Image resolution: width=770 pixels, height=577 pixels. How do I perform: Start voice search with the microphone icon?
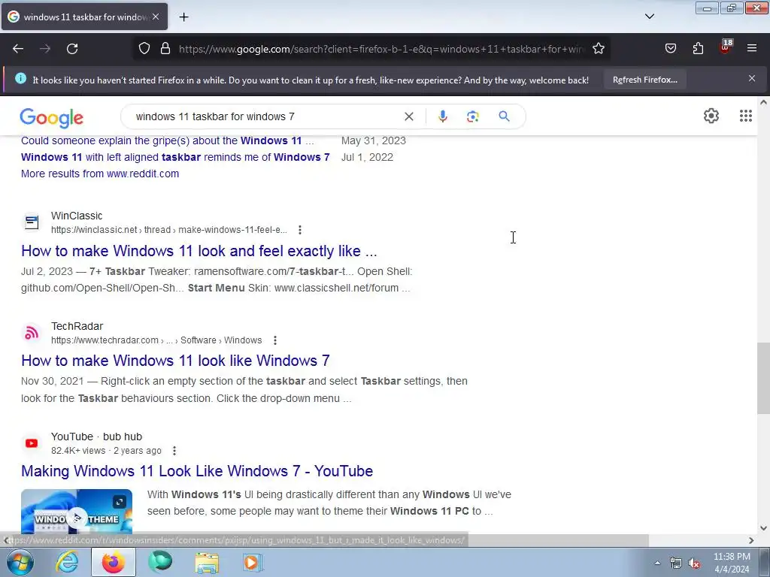442,116
